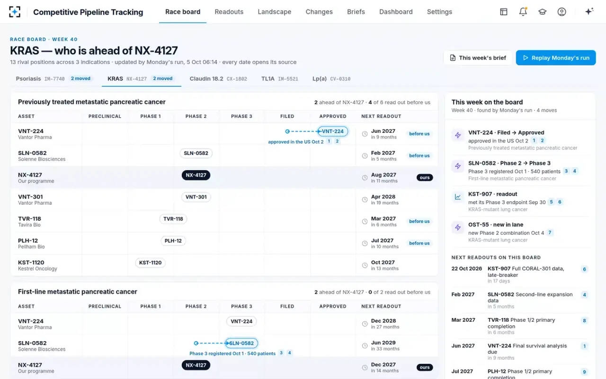This screenshot has width=606, height=379.
Task: Click lightning icon beside SLN-0582 Phase 2 → Phase 3
Action: pos(458,166)
